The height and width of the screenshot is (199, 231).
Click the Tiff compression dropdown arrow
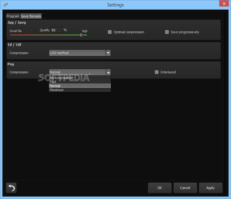(x=108, y=53)
